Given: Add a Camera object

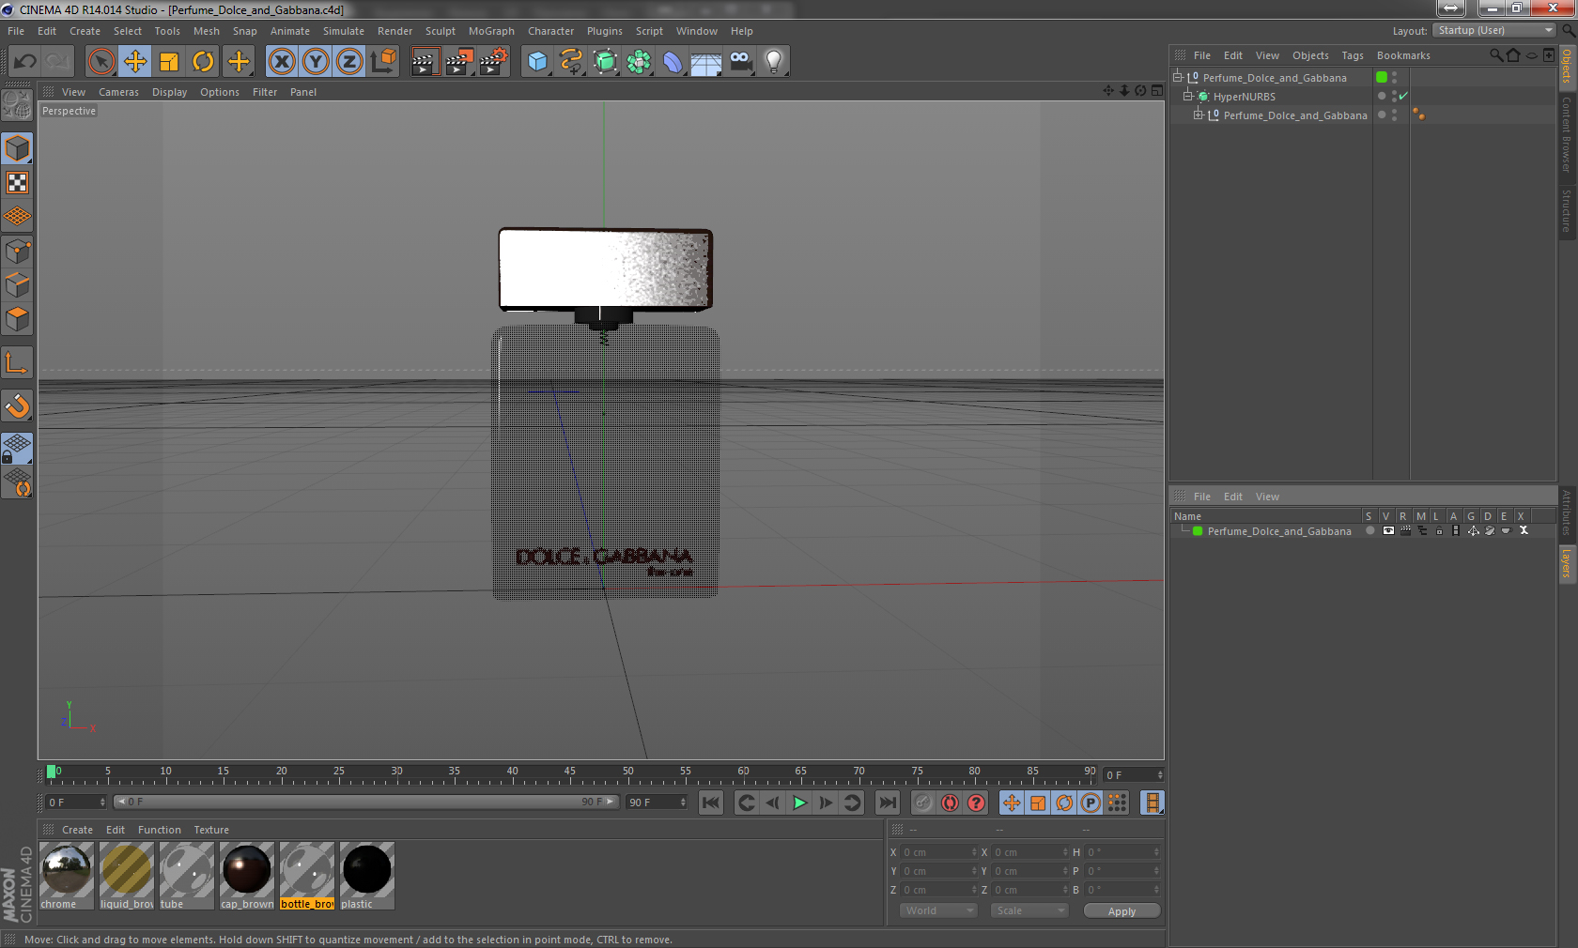Looking at the screenshot, I should pyautogui.click(x=740, y=62).
